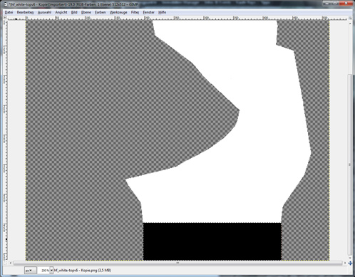Screen dimensions: 355x277
Task: Open the Werkzeuge menu
Action: (118, 12)
